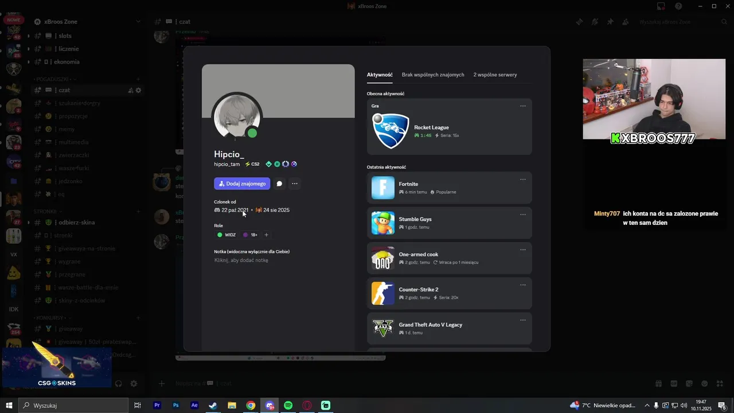Viewport: 734px width, 413px height.
Task: Open the VX server in server list
Action: [x=14, y=254]
